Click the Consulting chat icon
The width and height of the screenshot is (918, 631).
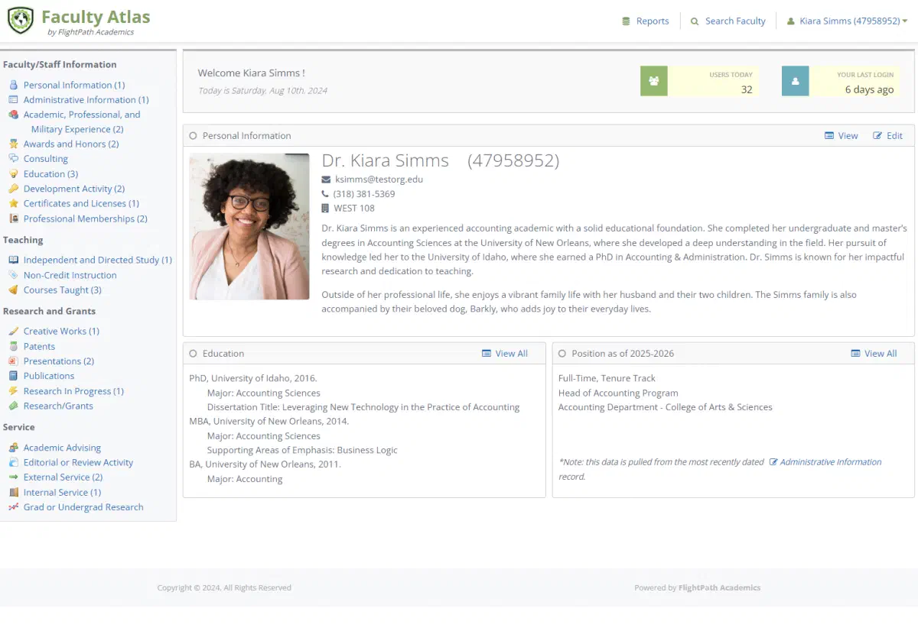click(13, 158)
